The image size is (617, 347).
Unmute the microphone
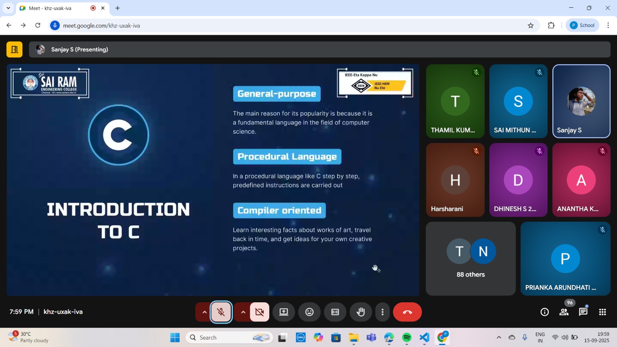[x=221, y=312]
